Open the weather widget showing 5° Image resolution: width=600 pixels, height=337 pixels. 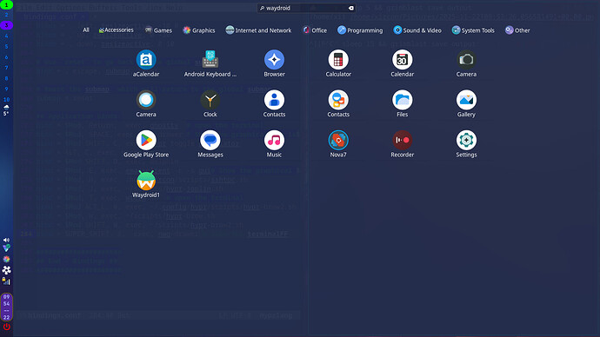6,110
